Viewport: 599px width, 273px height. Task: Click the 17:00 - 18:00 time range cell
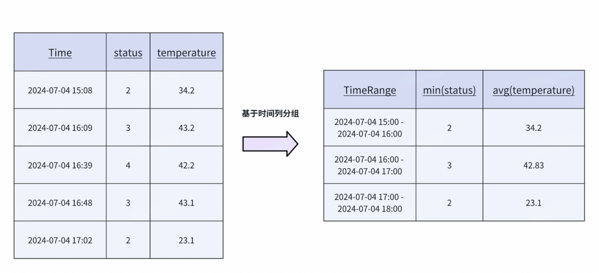pyautogui.click(x=370, y=203)
